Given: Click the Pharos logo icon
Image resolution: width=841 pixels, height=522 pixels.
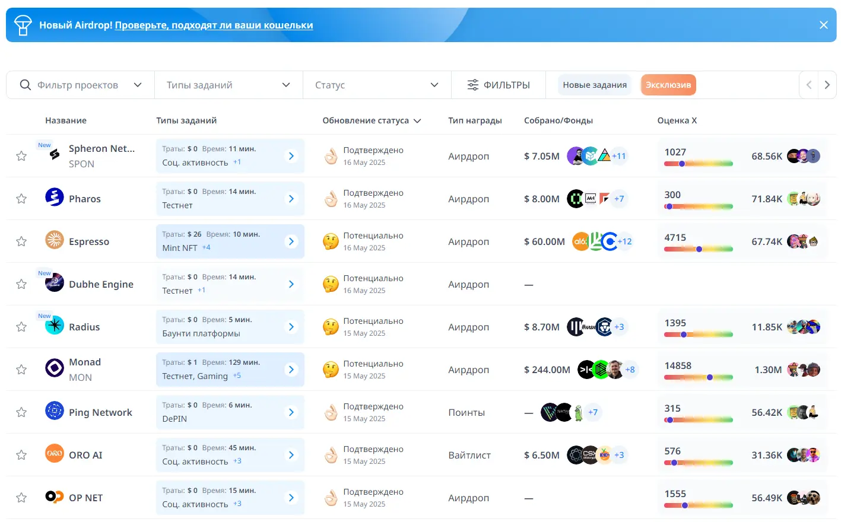Looking at the screenshot, I should point(55,197).
